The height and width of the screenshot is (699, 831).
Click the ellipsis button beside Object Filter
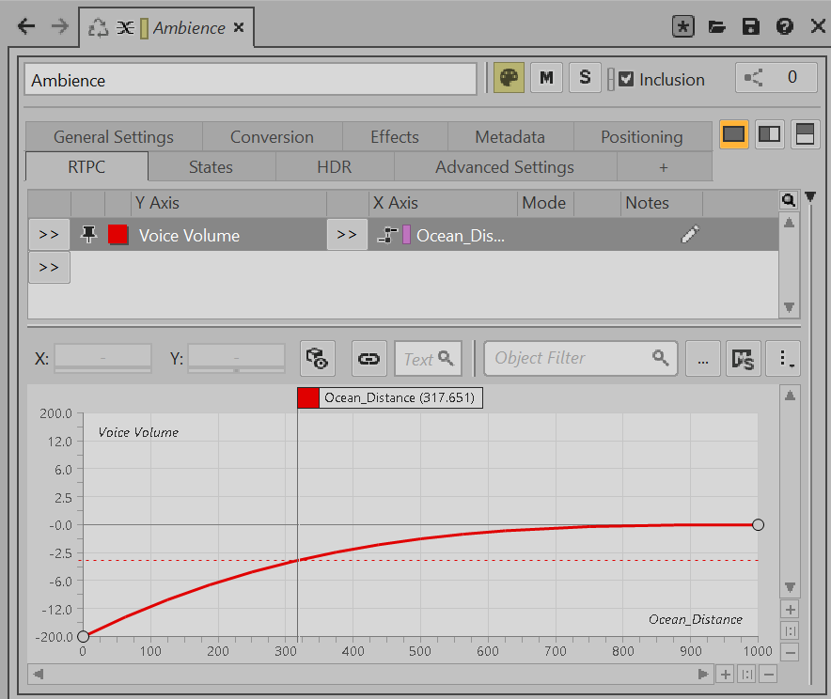[x=702, y=358]
